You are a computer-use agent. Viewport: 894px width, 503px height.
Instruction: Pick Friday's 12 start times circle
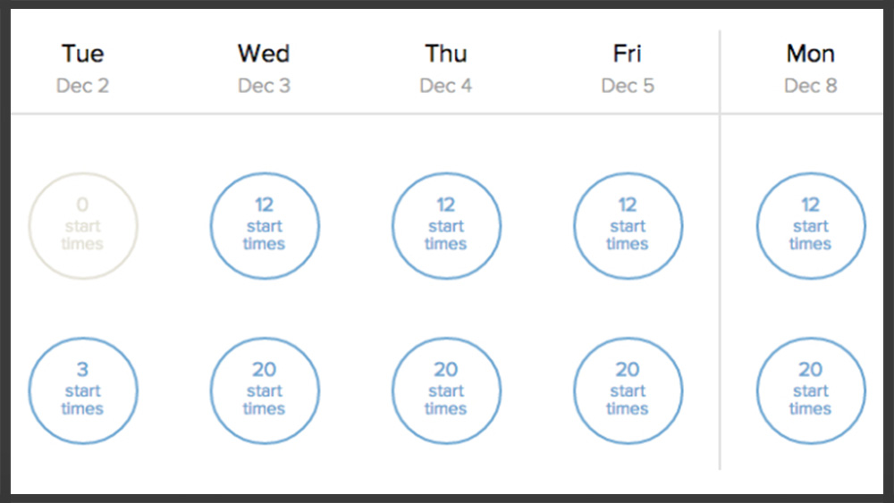(x=628, y=226)
